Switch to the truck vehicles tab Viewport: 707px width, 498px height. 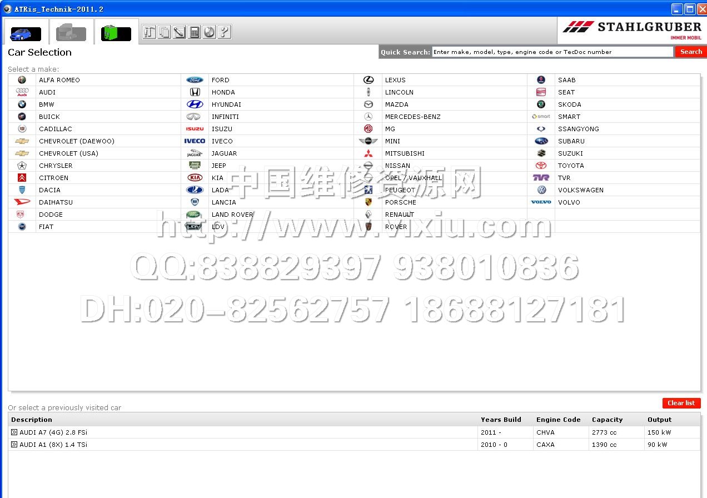(x=71, y=33)
